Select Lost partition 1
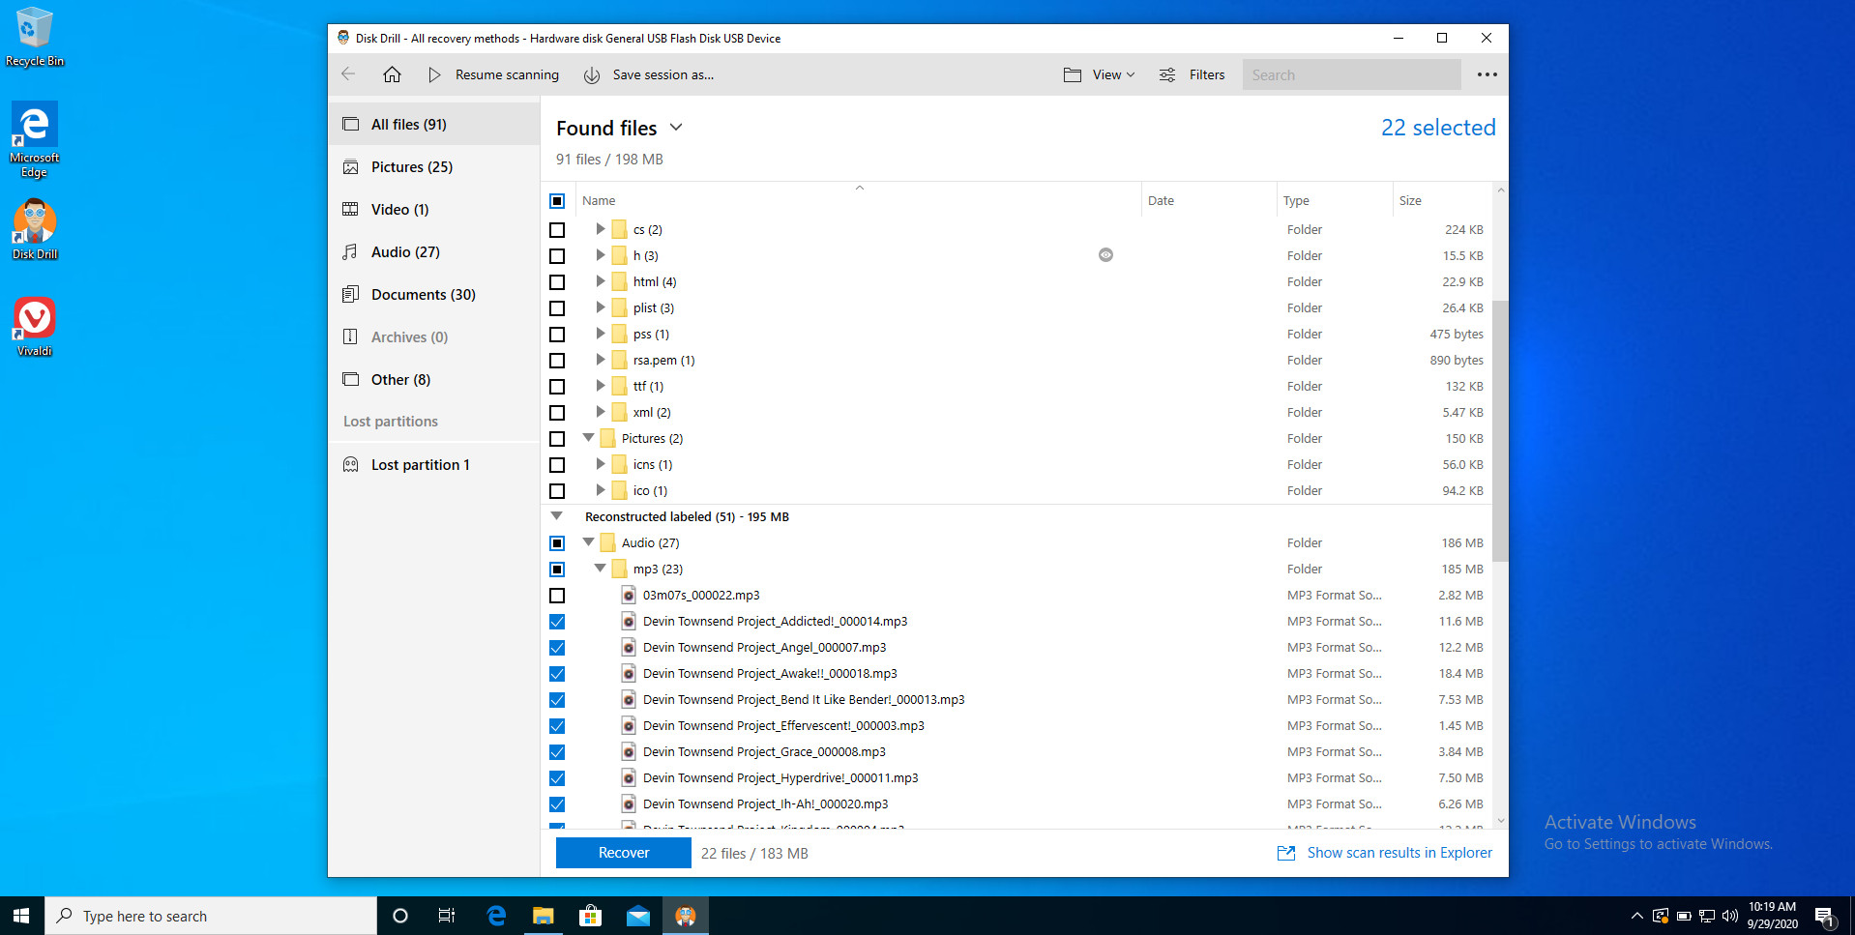 (x=434, y=465)
